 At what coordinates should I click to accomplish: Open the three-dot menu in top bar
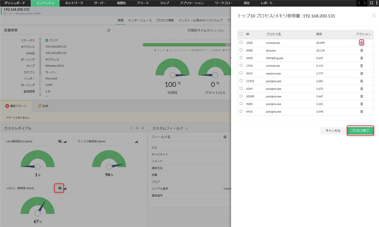377,3
